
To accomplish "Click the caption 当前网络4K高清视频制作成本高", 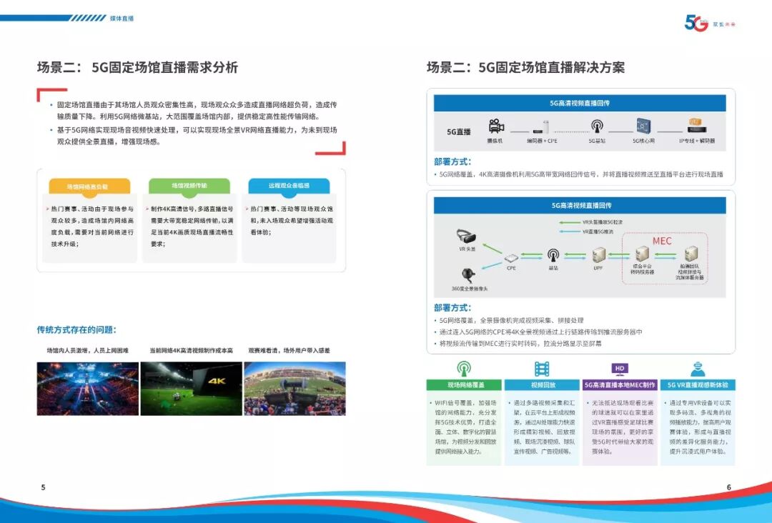I will point(192,350).
